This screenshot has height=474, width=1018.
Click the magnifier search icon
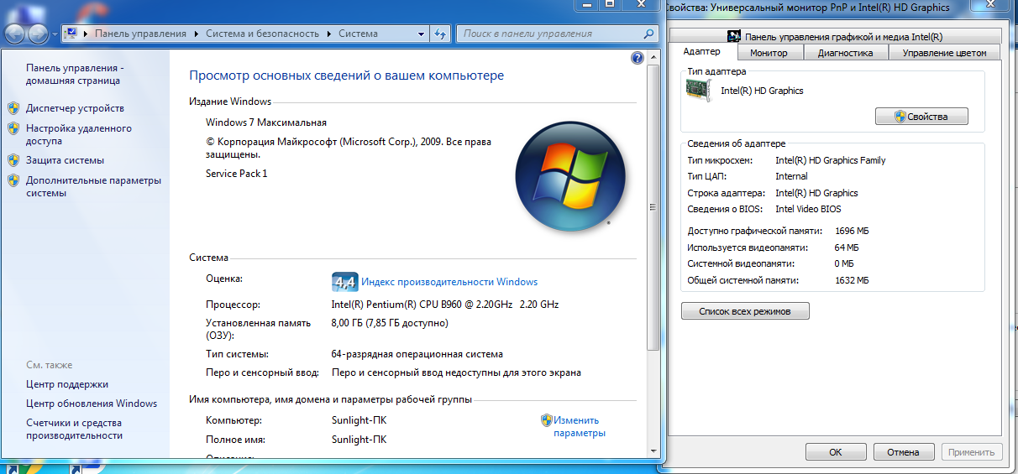point(648,34)
